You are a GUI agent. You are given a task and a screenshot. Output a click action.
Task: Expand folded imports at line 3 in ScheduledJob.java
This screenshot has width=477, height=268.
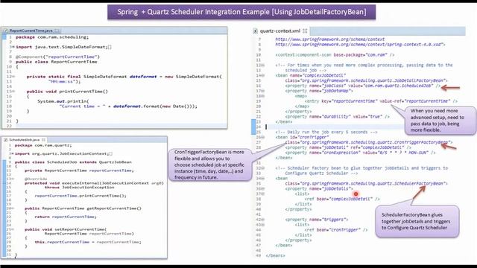point(13,154)
